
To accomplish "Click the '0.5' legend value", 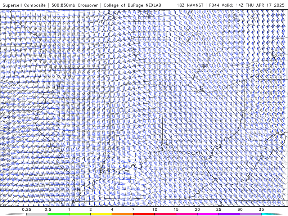I will click(x=48, y=210).
